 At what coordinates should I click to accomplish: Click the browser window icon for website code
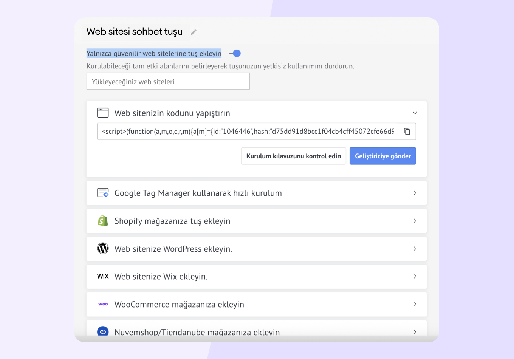point(103,113)
